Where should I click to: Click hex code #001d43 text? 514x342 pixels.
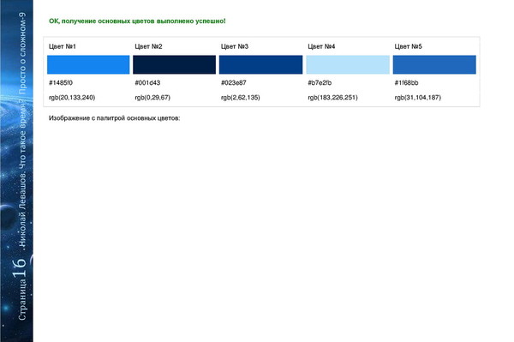[x=147, y=83]
